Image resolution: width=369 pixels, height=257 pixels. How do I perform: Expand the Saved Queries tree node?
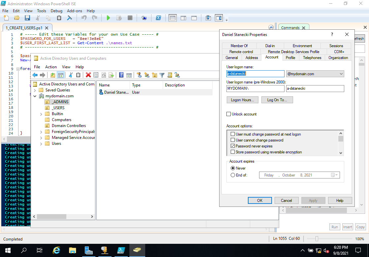(x=35, y=90)
